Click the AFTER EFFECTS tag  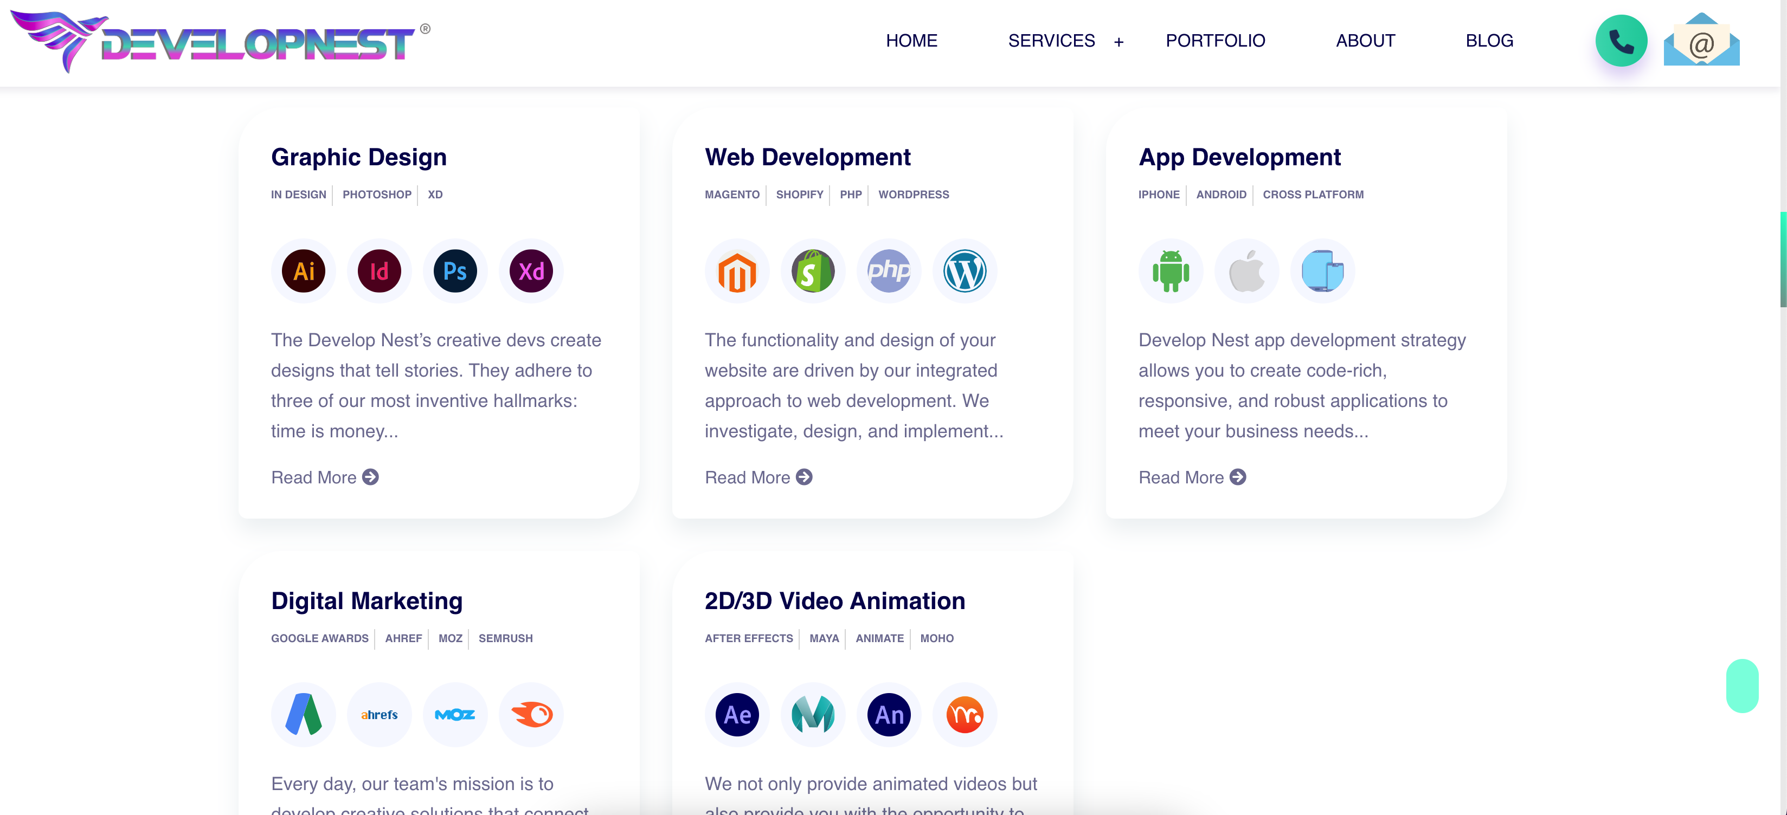coord(749,638)
